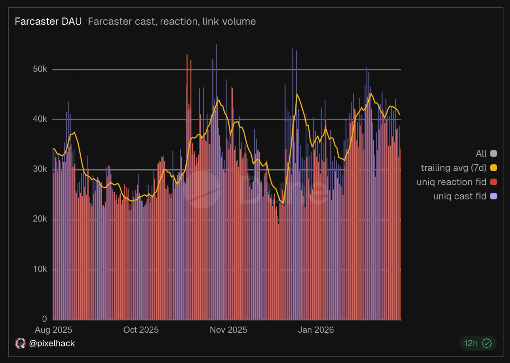The image size is (510, 363).
Task: Toggle the 'All' series legend label
Action: 481,153
